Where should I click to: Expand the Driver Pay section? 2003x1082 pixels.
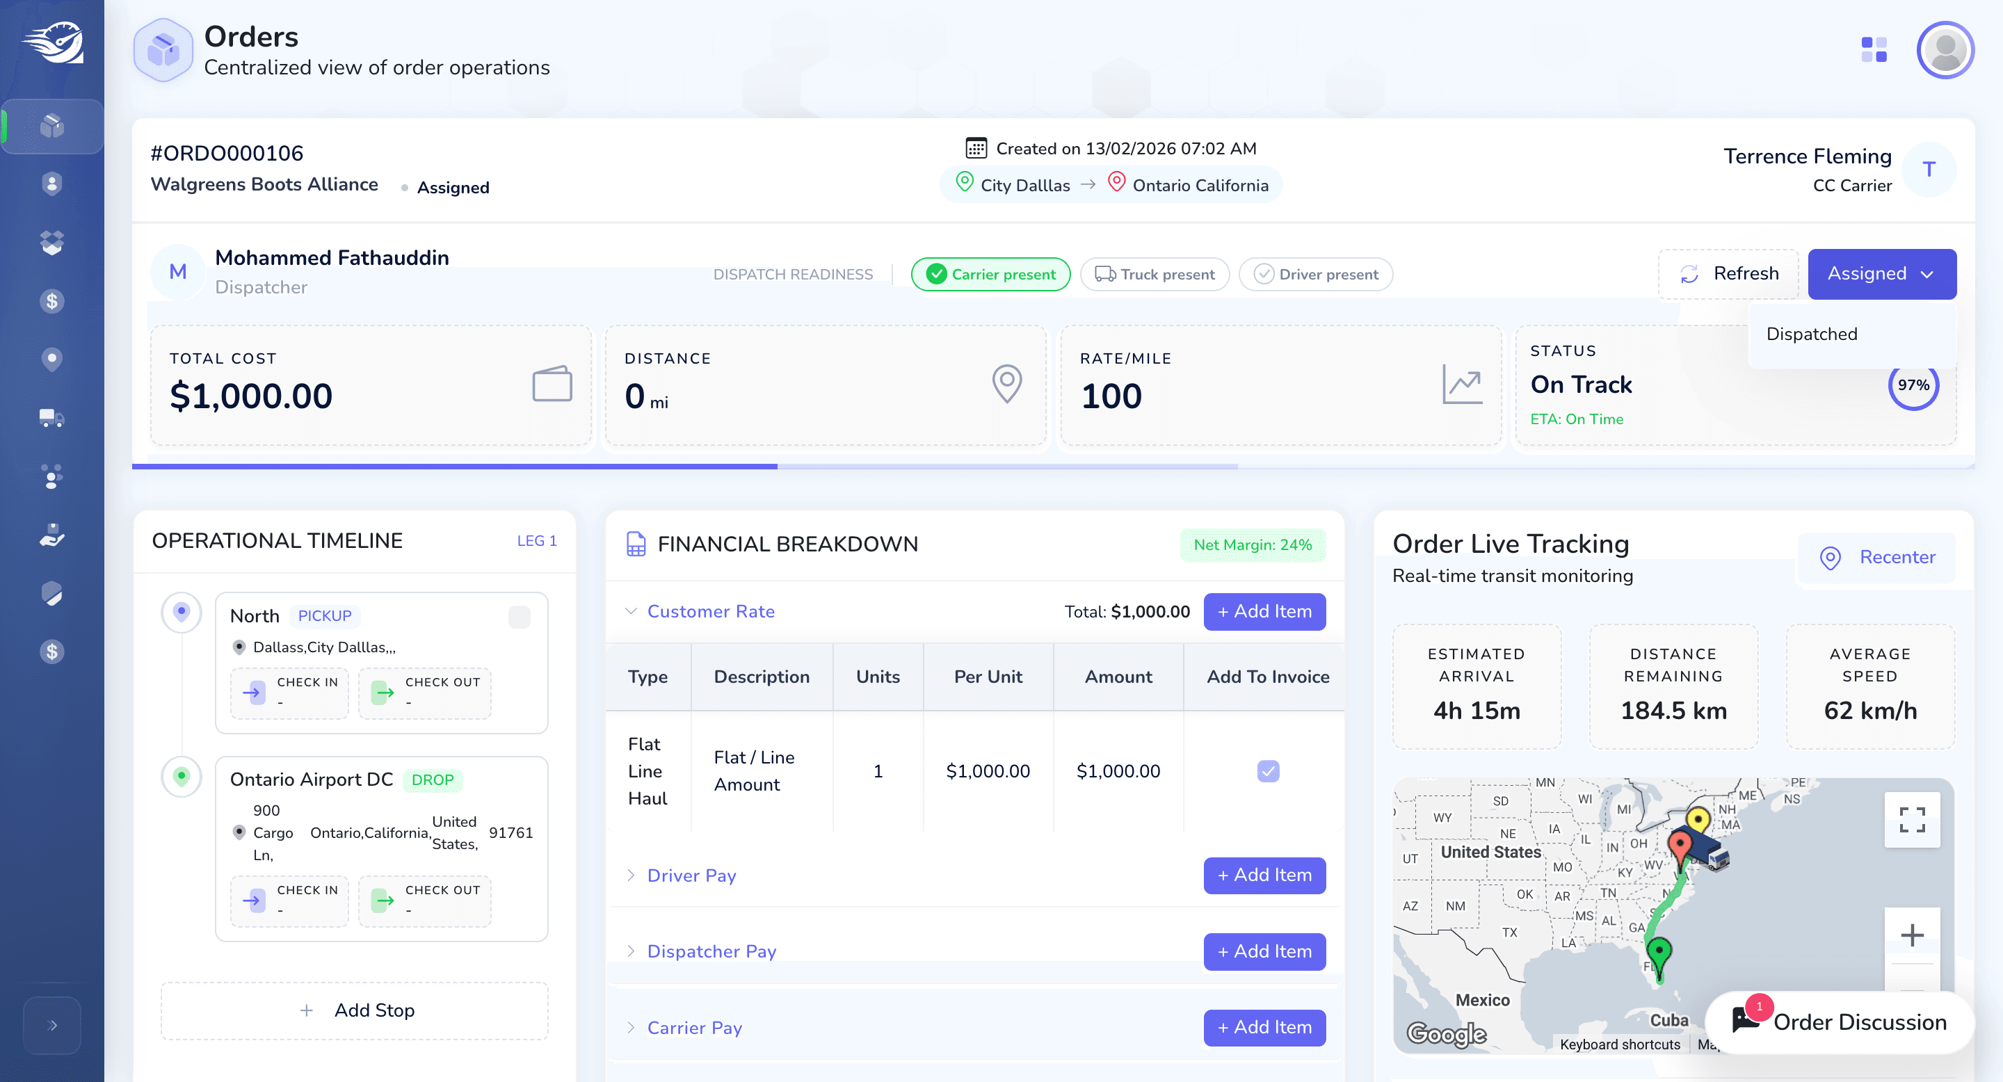tap(631, 875)
